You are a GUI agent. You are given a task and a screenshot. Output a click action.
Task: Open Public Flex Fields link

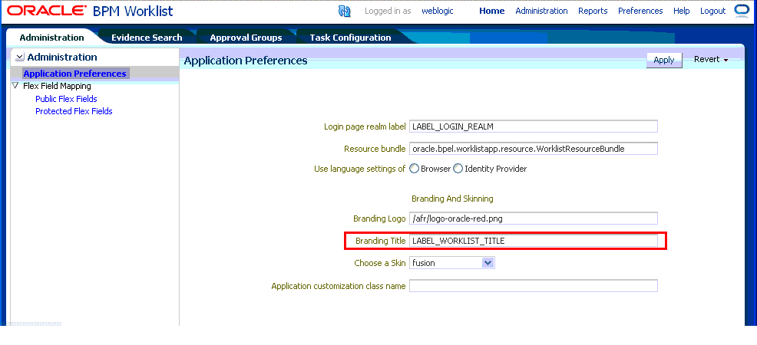coord(66,99)
